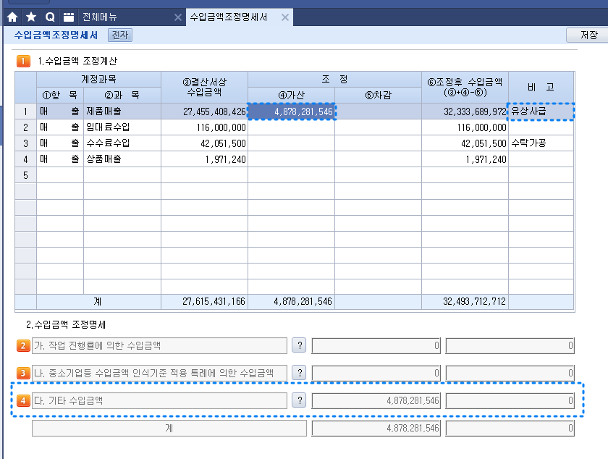The width and height of the screenshot is (608, 459).
Task: Click the 전자 button
Action: click(119, 34)
